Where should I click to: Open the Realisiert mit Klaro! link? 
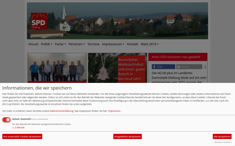(223, 142)
